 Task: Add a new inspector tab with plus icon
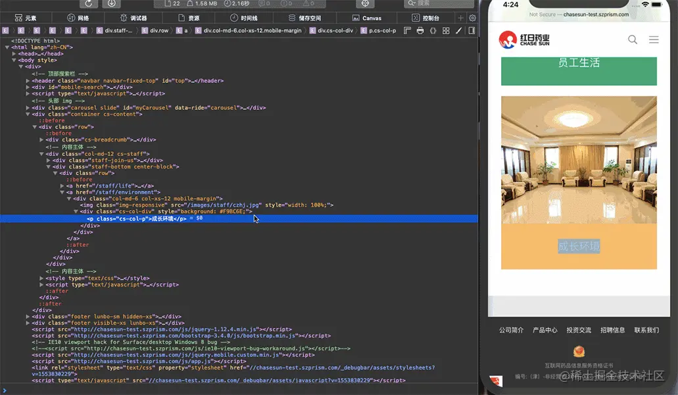(x=460, y=18)
